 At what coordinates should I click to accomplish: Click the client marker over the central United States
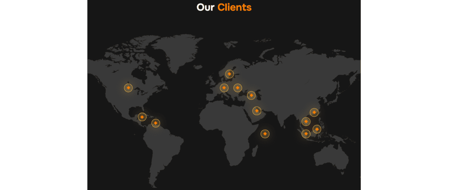tap(128, 87)
